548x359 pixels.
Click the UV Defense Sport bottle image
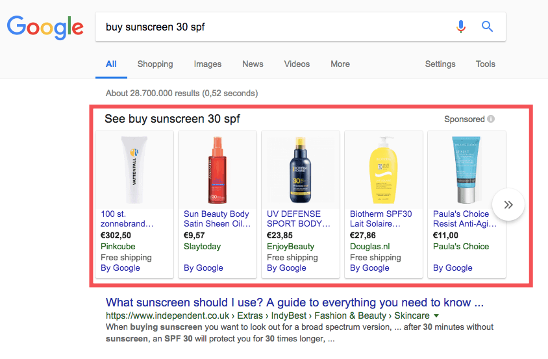click(x=300, y=169)
